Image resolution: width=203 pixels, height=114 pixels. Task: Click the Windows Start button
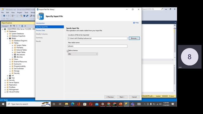[3, 104]
